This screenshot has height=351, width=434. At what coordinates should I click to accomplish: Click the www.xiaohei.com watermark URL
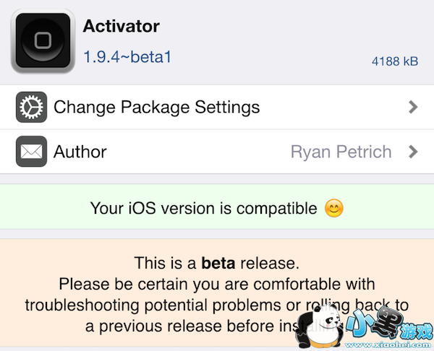(x=394, y=343)
